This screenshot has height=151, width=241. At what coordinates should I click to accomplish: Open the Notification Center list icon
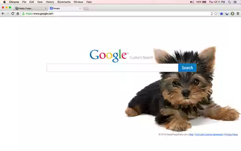[x=235, y=2]
